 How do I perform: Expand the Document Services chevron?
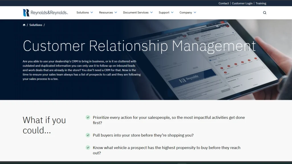coord(152,13)
